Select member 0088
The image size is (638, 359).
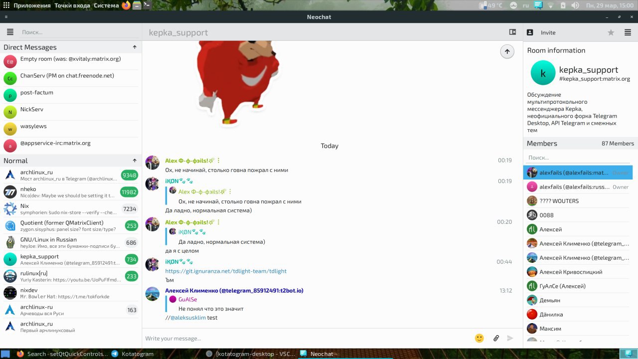(x=578, y=215)
